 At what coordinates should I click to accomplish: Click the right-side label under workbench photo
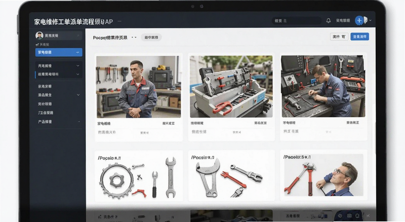click(x=353, y=123)
